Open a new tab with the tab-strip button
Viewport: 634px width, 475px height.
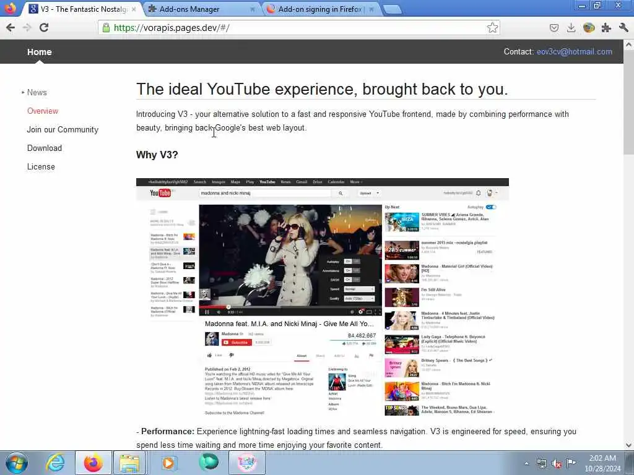click(392, 9)
